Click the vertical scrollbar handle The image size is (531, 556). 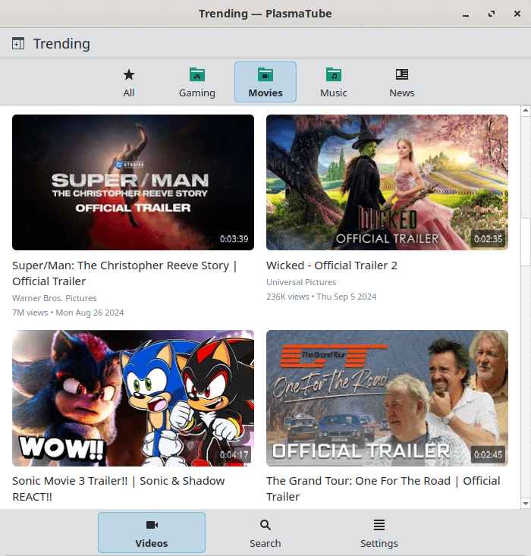click(x=526, y=242)
